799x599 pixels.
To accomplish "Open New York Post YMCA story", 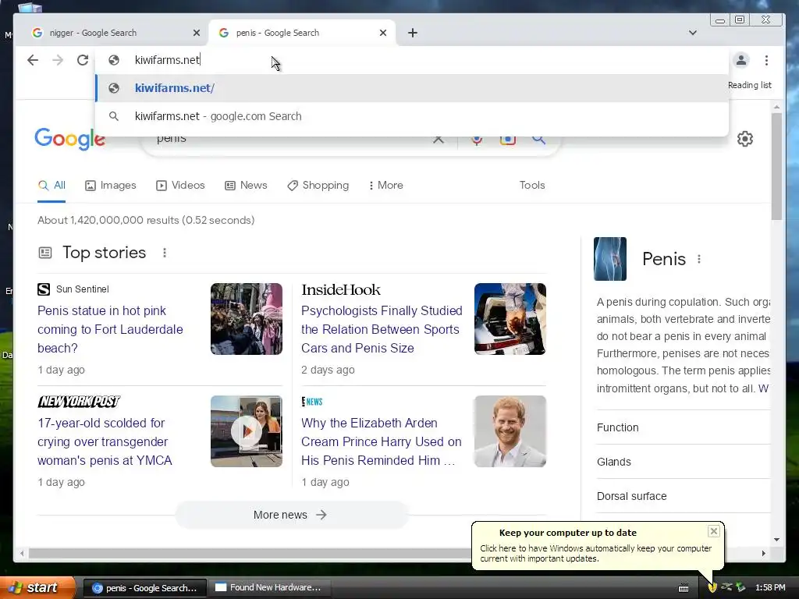I will click(105, 441).
